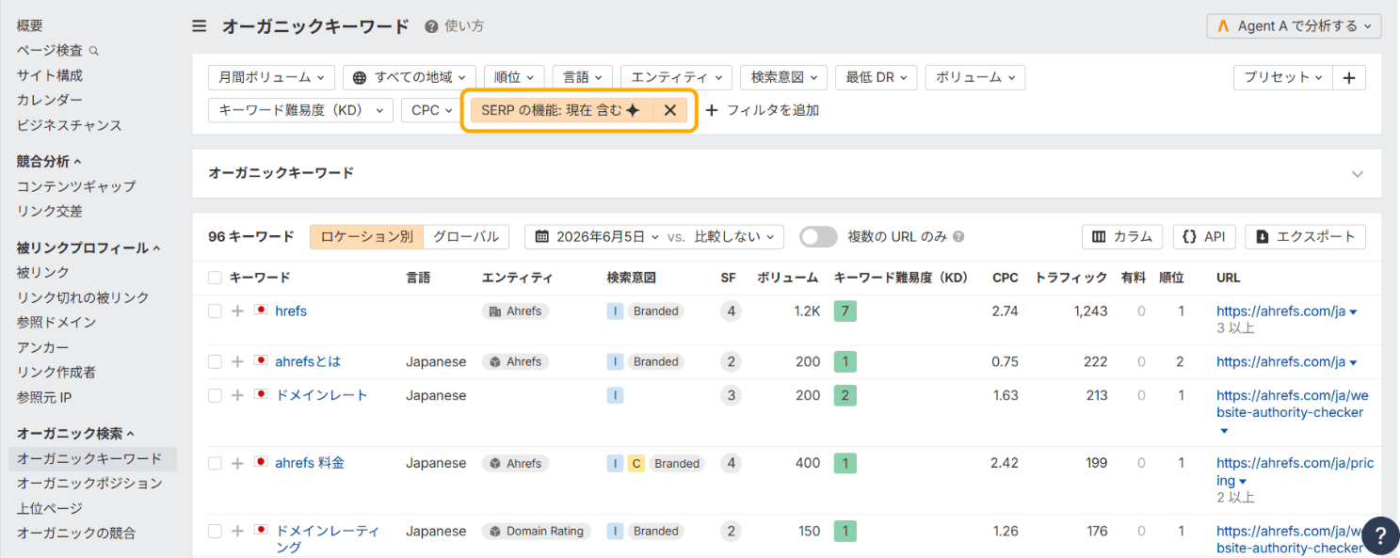Click help icon beside 複数の URL のみ
Viewport: 1400px width, 558px height.
(x=958, y=237)
